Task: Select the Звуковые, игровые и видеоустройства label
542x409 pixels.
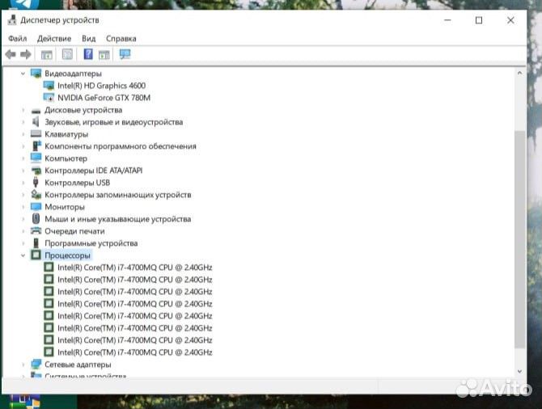Action: (x=114, y=122)
